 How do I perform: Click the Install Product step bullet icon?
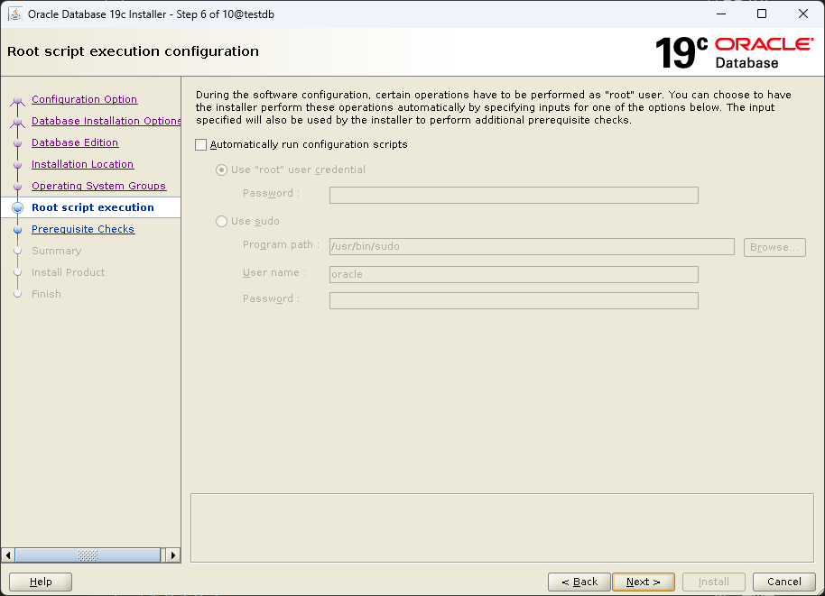point(18,272)
